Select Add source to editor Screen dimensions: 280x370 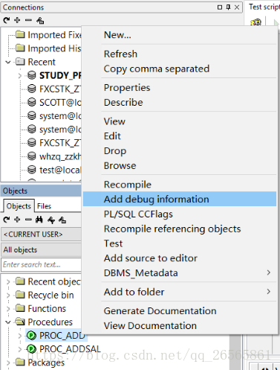180,258
